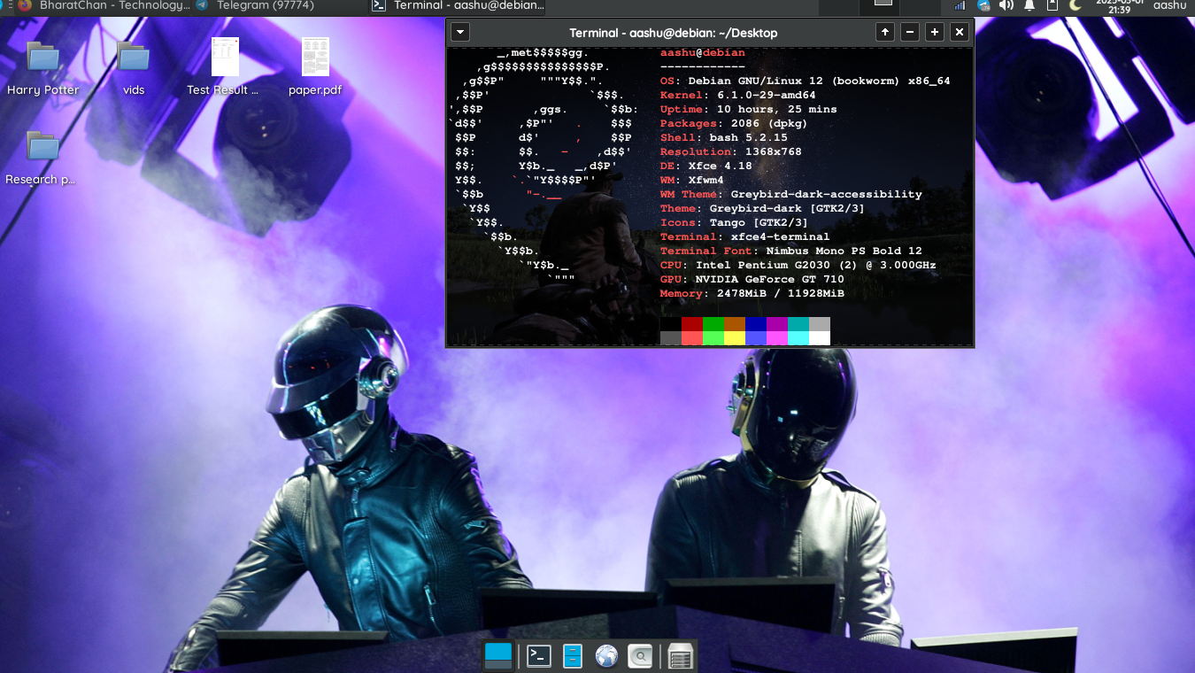Open the Terminal launcher in the dock
This screenshot has width=1195, height=673.
[x=539, y=656]
